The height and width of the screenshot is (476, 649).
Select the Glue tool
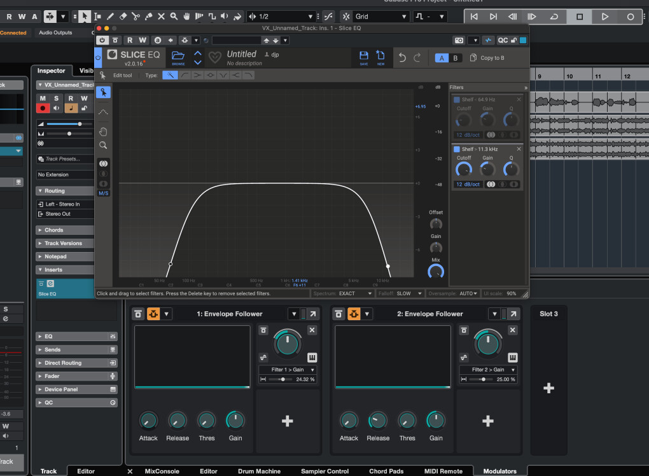coord(149,17)
